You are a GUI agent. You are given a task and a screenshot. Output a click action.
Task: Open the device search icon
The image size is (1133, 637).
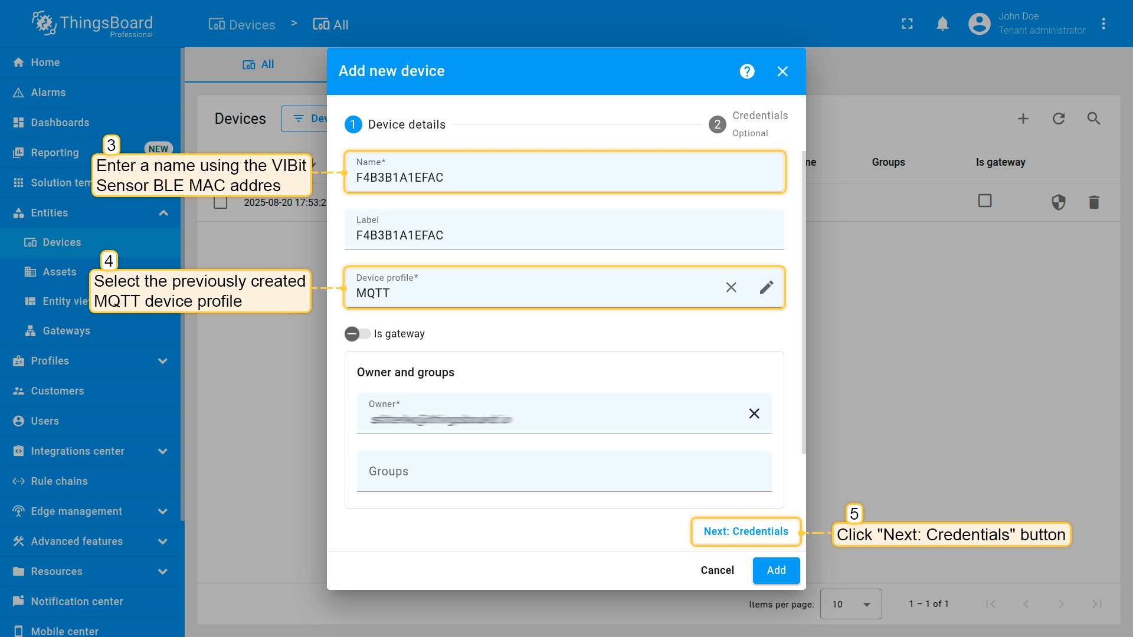(1093, 119)
